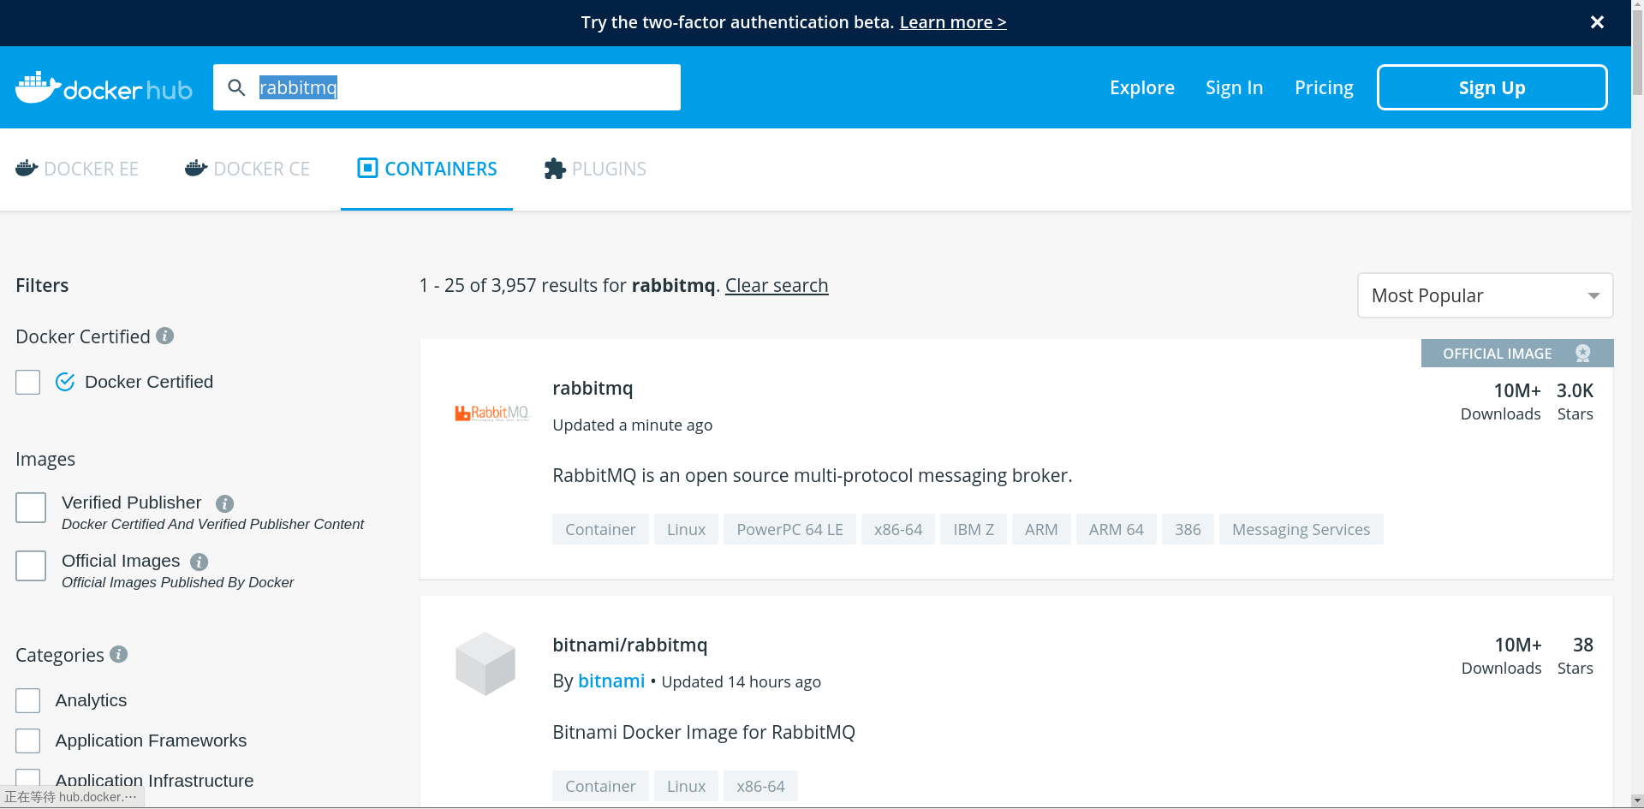The image size is (1644, 809).
Task: Click the bitnami cube image icon
Action: [x=485, y=663]
